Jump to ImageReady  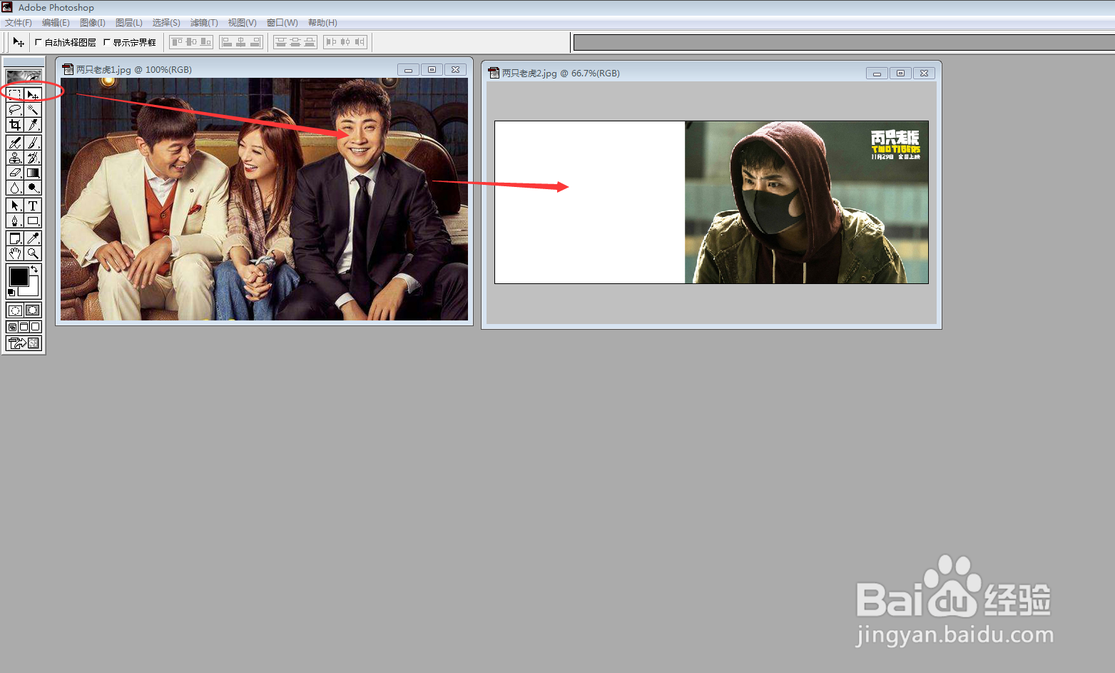point(24,343)
